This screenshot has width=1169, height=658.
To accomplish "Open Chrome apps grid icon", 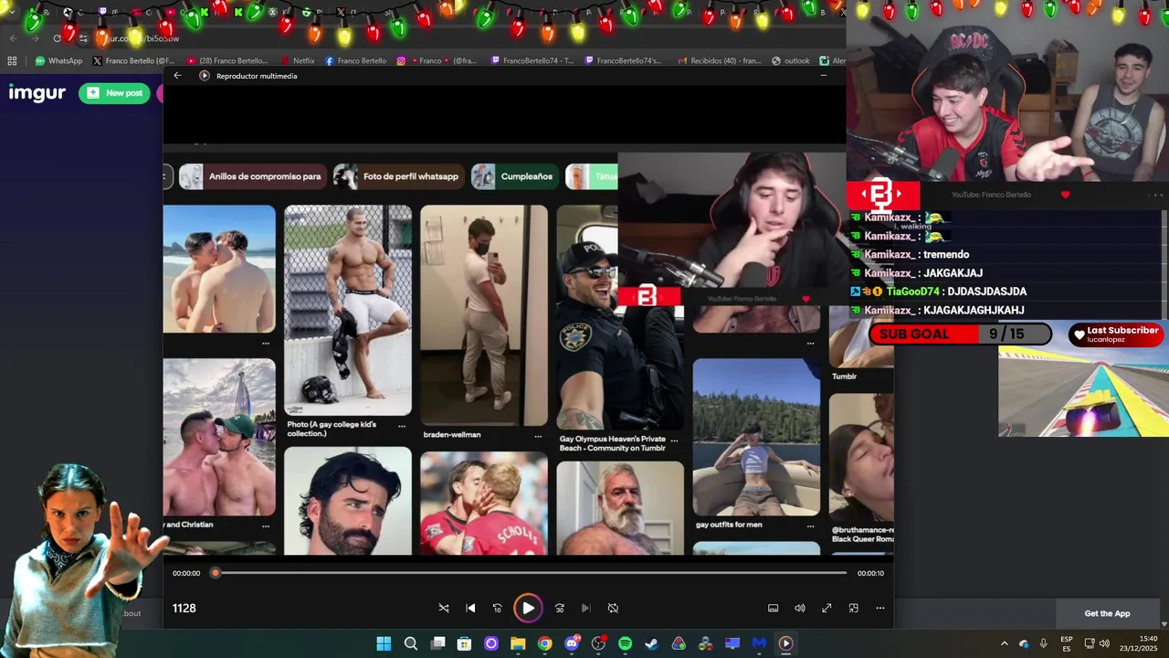I will click(12, 61).
